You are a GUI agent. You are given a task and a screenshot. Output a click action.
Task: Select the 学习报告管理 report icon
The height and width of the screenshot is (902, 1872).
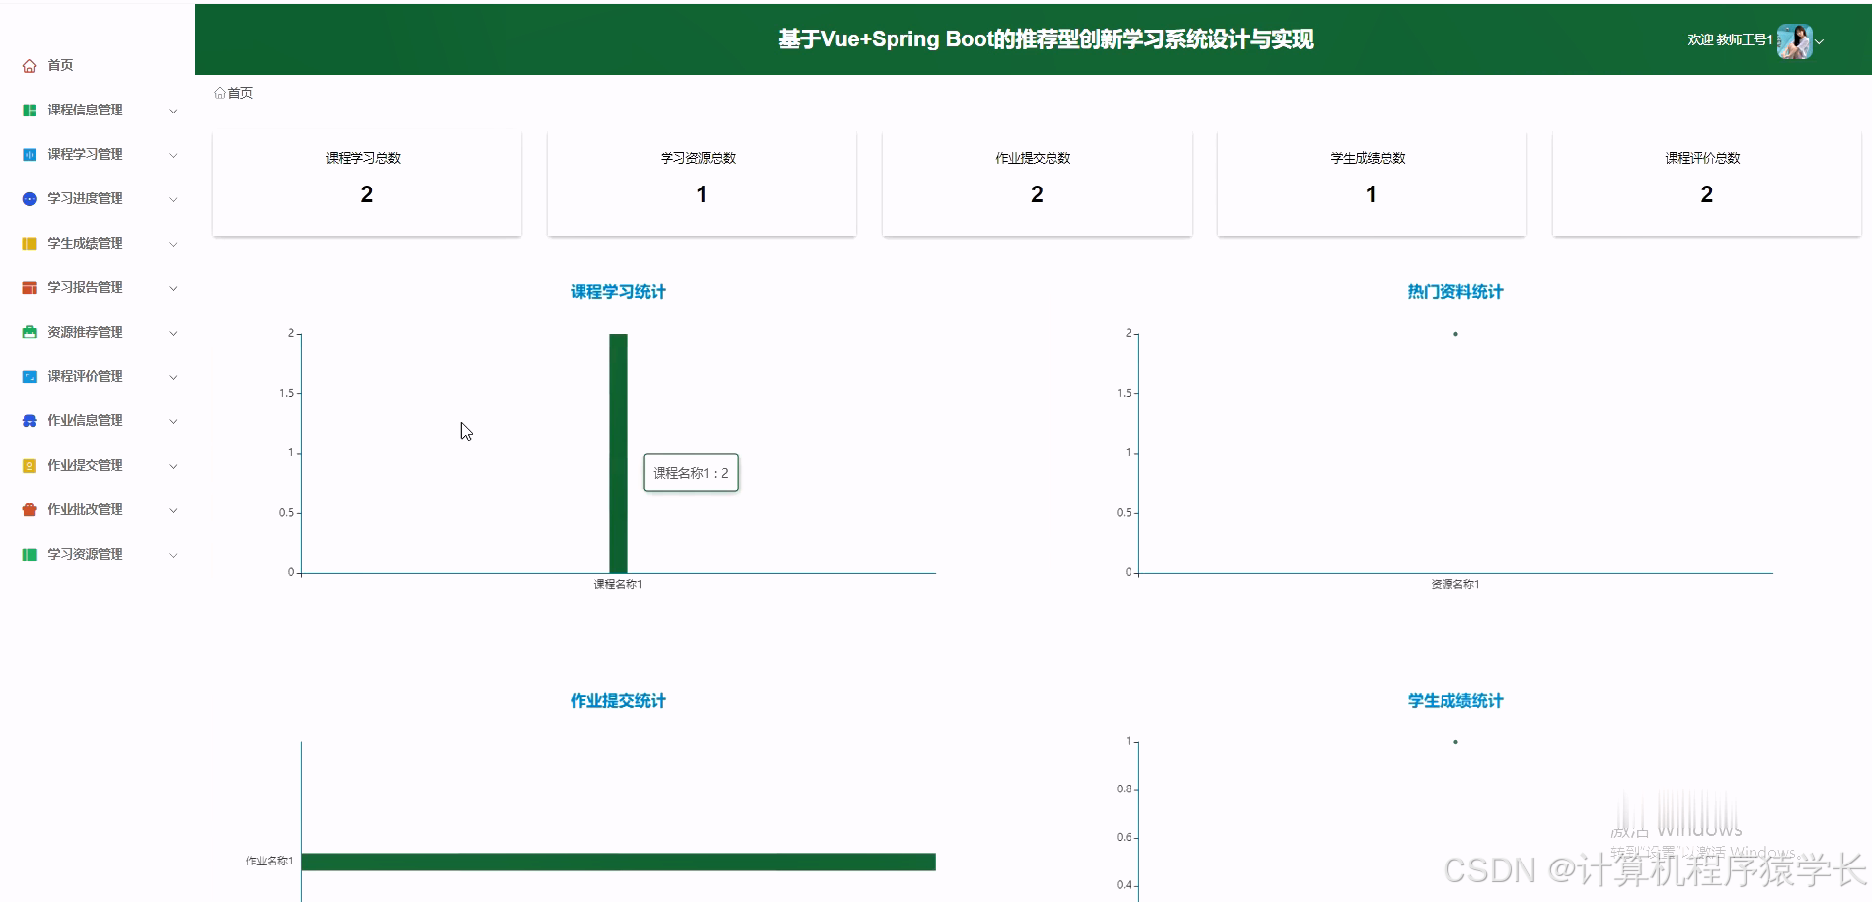[28, 287]
